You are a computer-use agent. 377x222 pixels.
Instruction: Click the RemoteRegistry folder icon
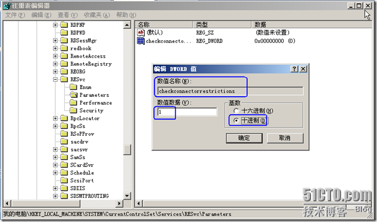(x=64, y=64)
